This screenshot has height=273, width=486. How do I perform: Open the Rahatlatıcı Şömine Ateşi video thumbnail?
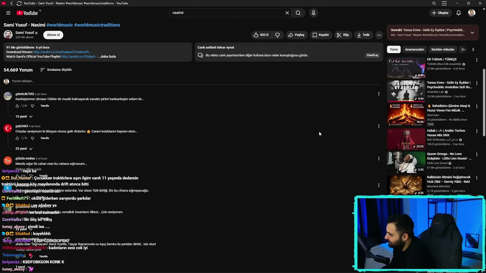(x=406, y=114)
